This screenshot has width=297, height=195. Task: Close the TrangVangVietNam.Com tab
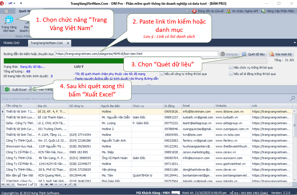(68, 43)
